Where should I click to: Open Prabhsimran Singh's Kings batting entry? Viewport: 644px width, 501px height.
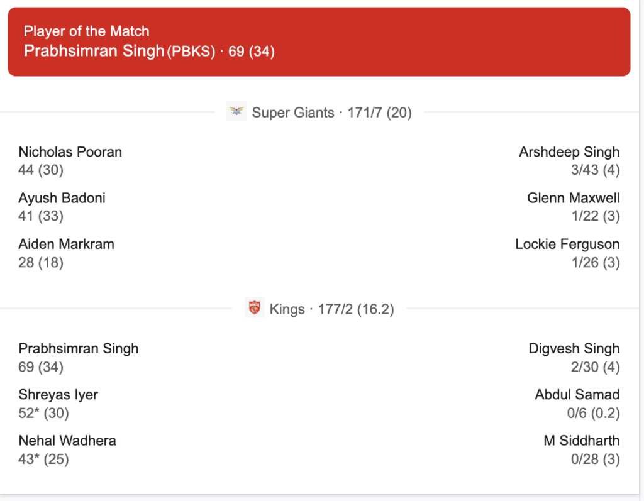78,349
